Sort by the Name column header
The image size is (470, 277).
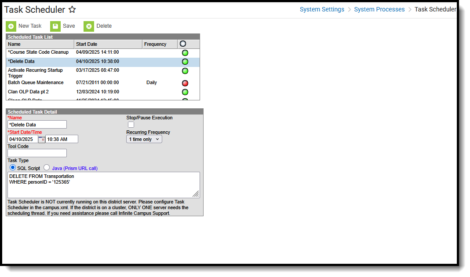(x=40, y=44)
